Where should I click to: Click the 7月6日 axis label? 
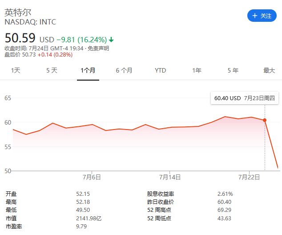click(x=92, y=177)
